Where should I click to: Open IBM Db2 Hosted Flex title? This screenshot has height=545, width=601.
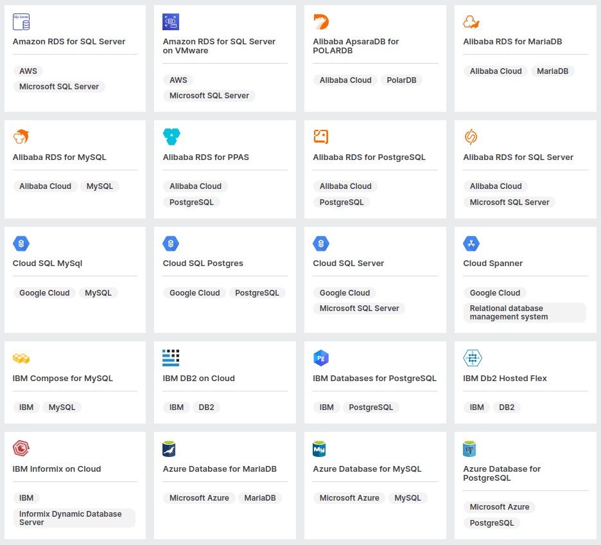tap(505, 379)
